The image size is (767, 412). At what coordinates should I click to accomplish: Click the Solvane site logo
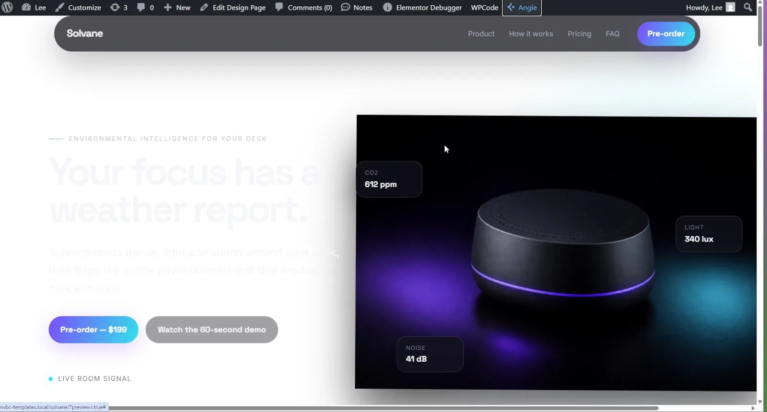click(x=85, y=34)
